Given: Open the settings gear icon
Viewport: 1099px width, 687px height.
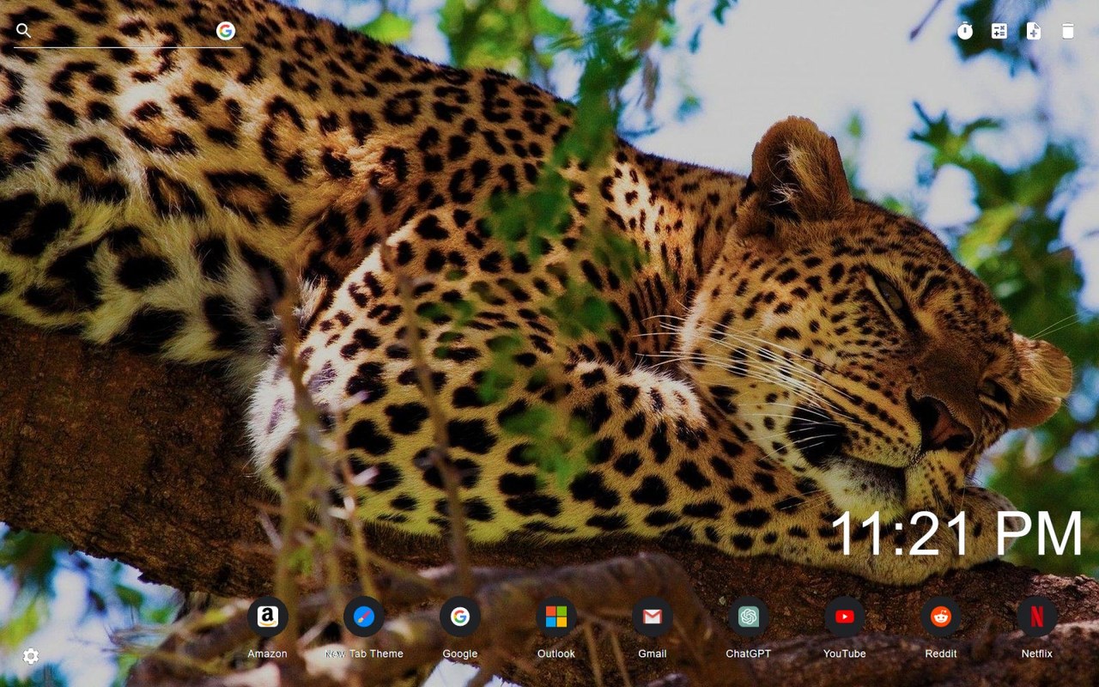Looking at the screenshot, I should click(31, 657).
